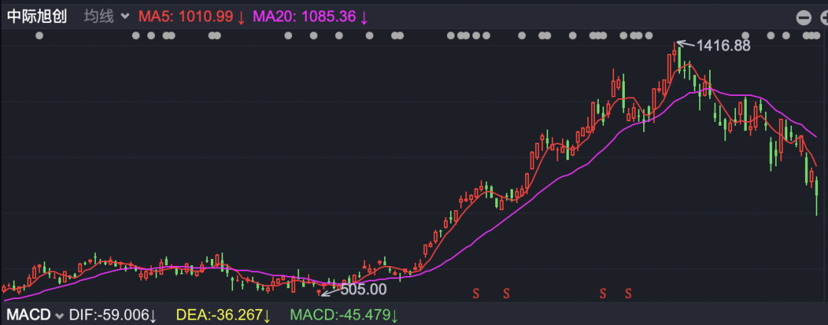Click the arrow pointing to 505.00 low
The width and height of the screenshot is (828, 325).
(330, 291)
